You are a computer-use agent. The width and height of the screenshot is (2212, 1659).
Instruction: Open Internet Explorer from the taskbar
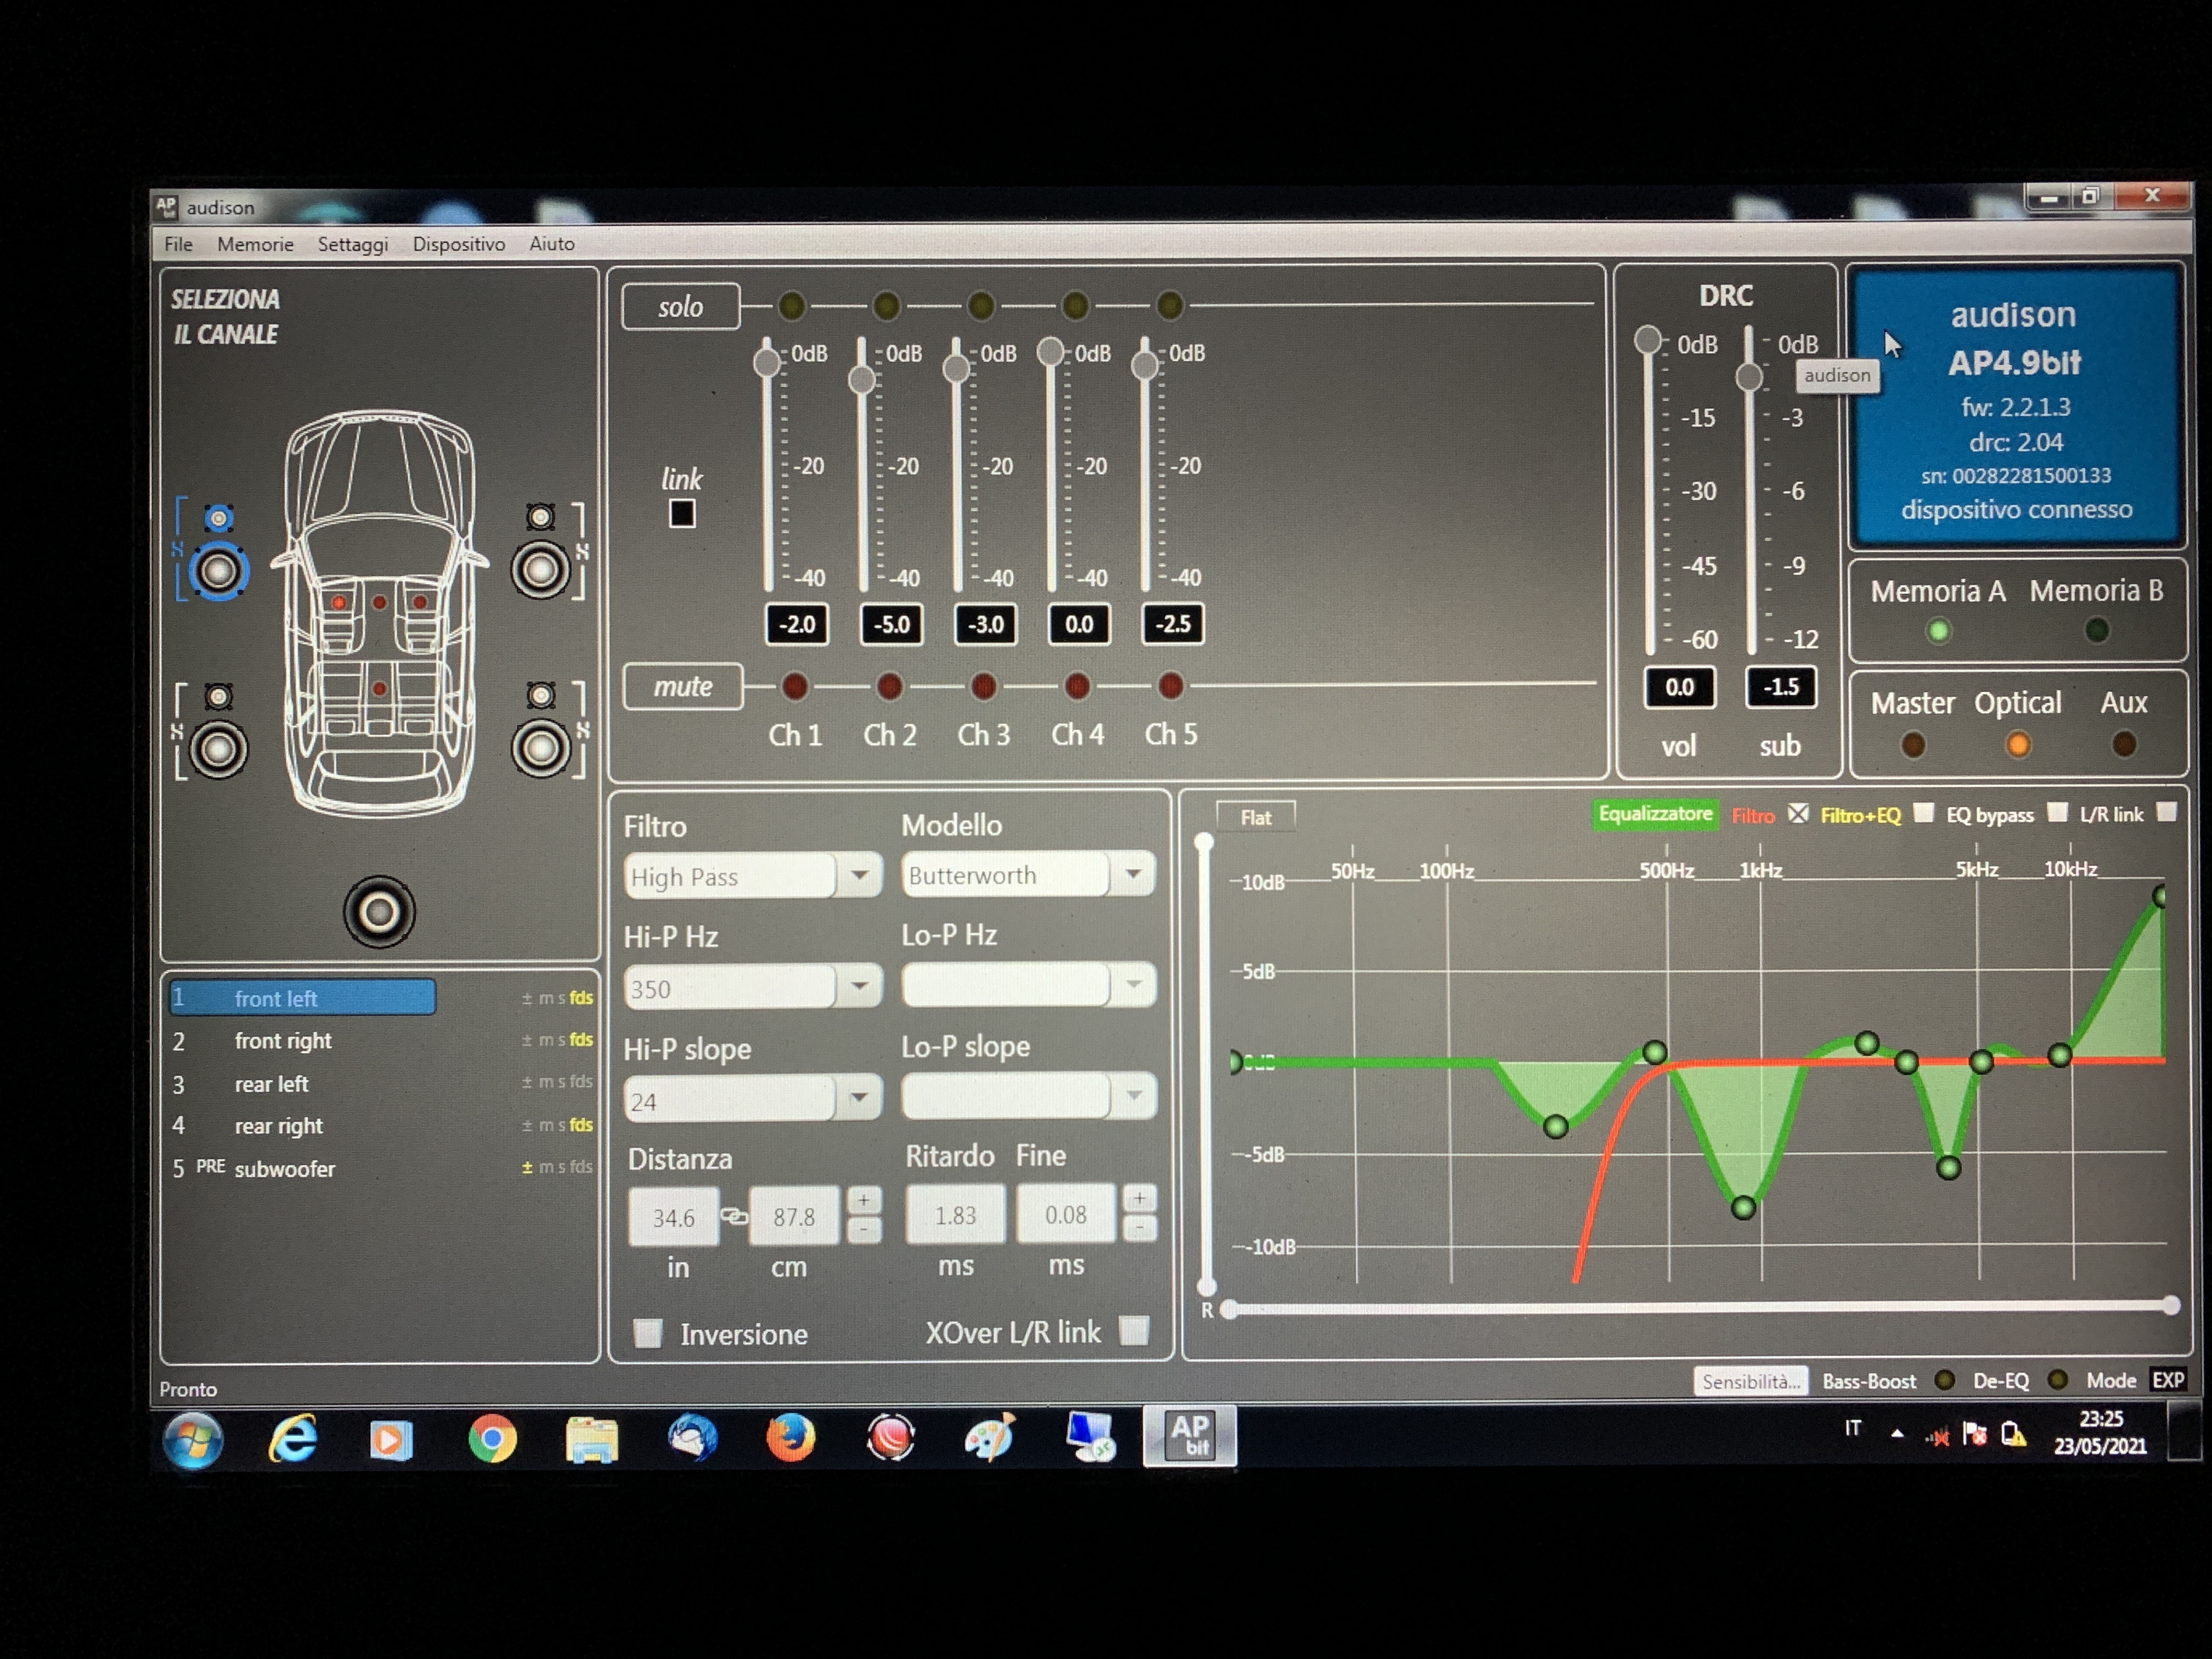point(293,1440)
